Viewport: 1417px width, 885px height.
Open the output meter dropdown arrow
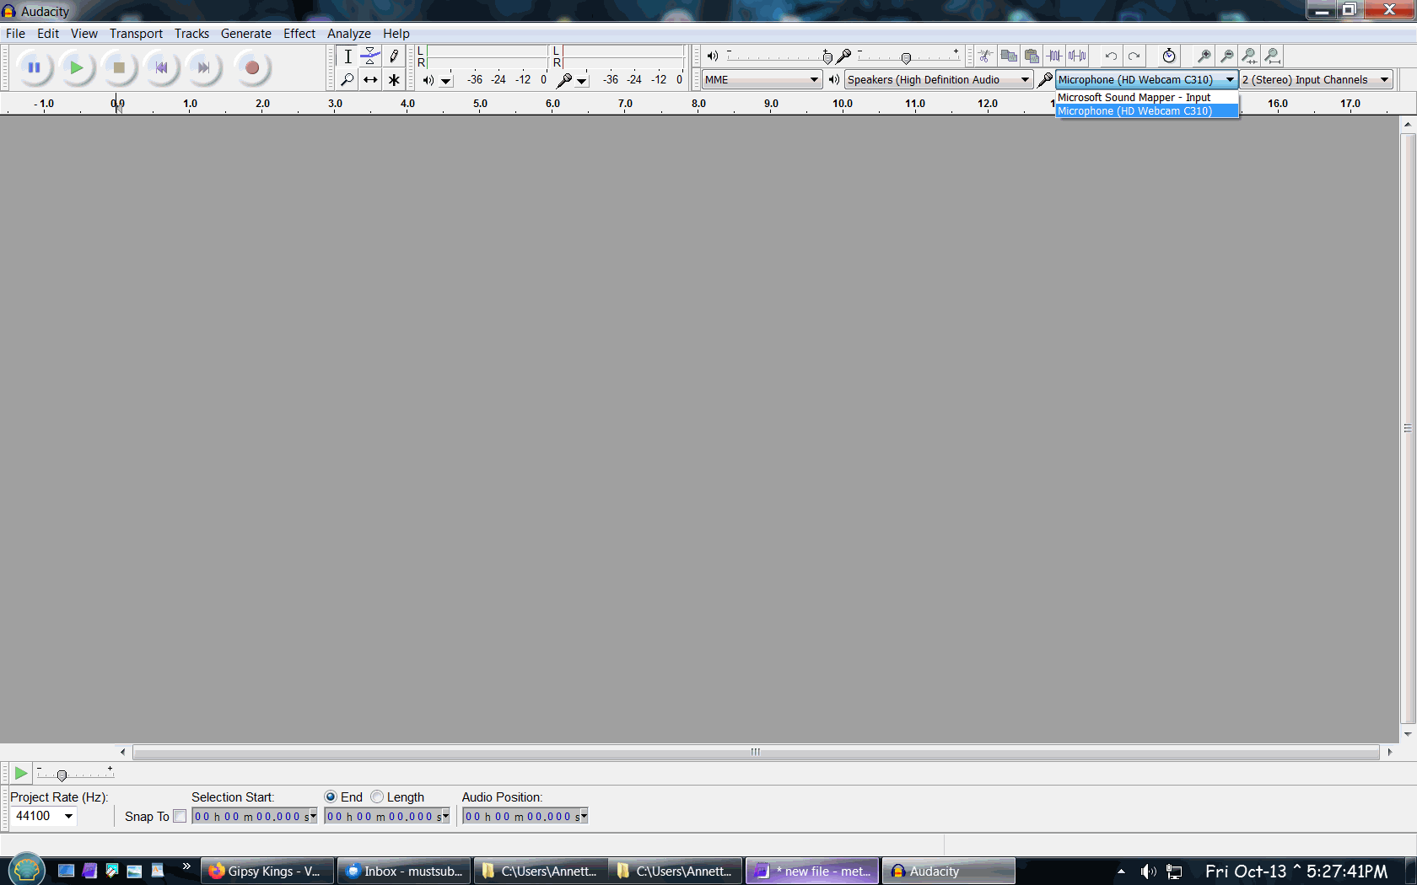pyautogui.click(x=446, y=80)
